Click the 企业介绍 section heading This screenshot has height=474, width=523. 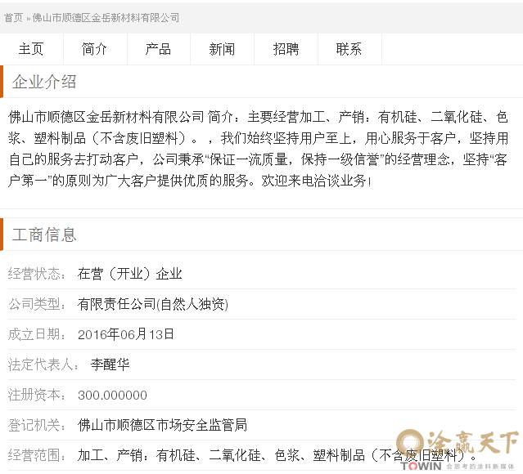pyautogui.click(x=44, y=82)
